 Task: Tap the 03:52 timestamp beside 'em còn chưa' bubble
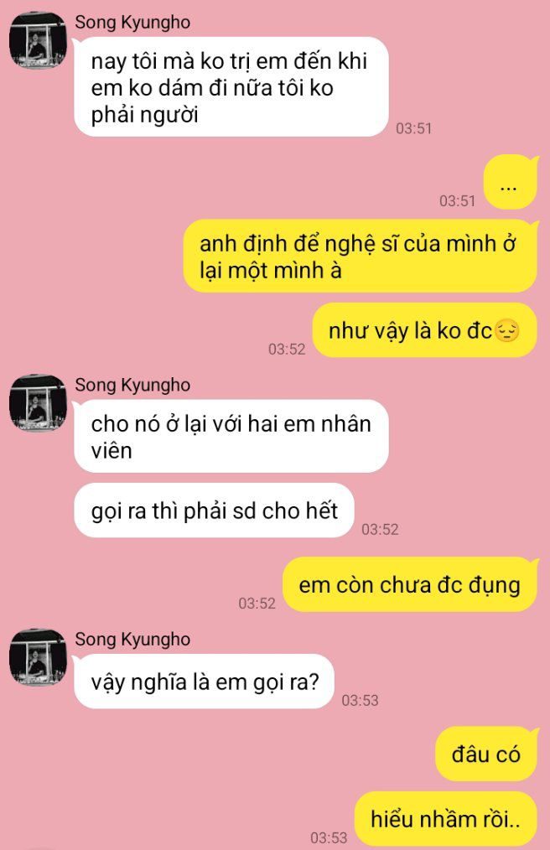coord(257,604)
